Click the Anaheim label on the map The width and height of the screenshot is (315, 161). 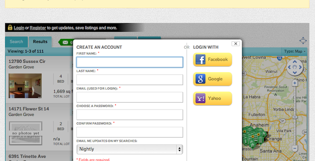259,125
